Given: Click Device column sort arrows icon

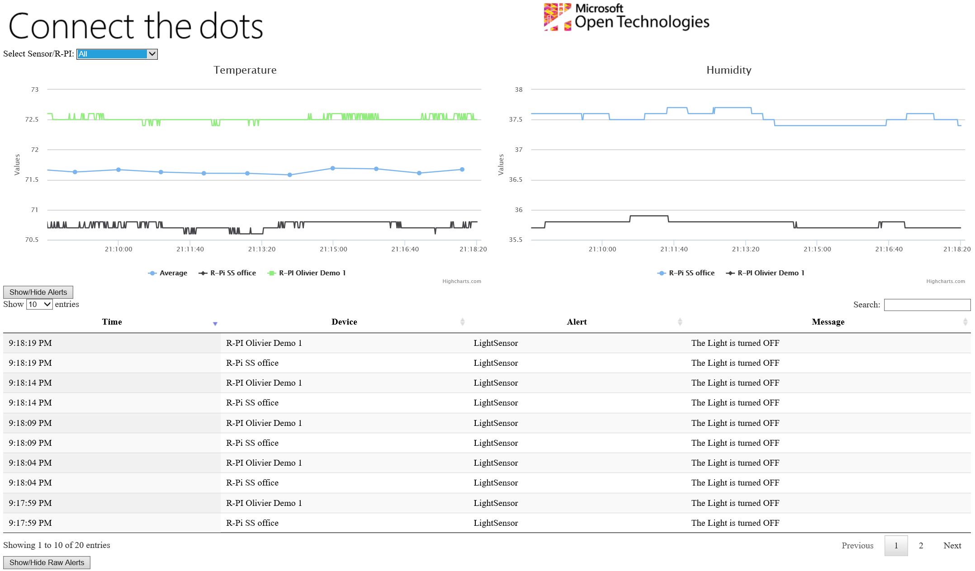Looking at the screenshot, I should pyautogui.click(x=462, y=322).
